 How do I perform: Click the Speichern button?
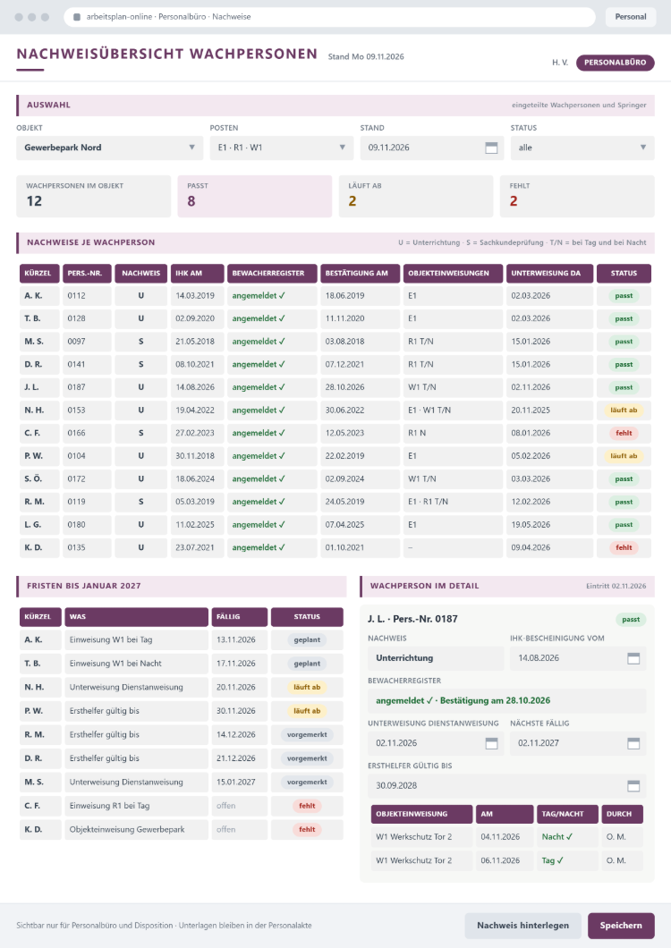tap(621, 926)
